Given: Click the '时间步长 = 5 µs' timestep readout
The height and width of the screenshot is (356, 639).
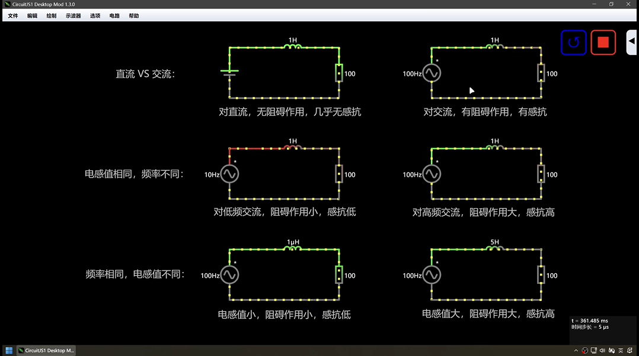Looking at the screenshot, I should tap(590, 327).
